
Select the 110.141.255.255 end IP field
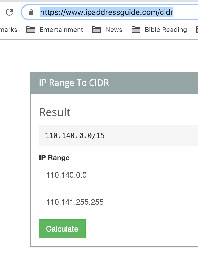coord(118,202)
